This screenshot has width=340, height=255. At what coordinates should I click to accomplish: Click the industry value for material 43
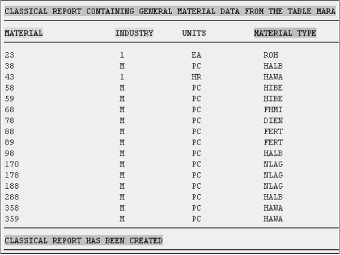click(122, 77)
